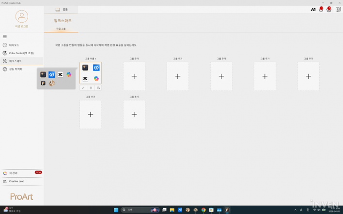Open settings gear in the top bar

point(329,10)
